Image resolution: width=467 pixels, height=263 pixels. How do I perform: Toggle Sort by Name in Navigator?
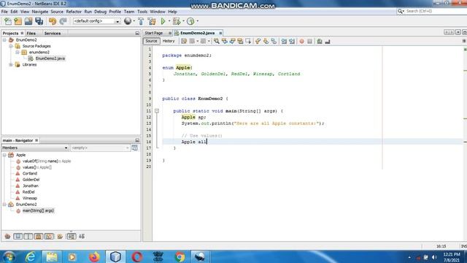click(x=72, y=237)
